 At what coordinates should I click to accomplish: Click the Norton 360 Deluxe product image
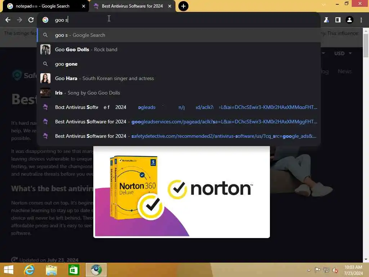137,188
